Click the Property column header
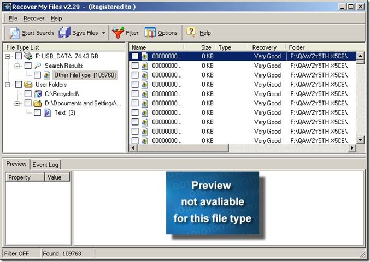 [x=25, y=177]
